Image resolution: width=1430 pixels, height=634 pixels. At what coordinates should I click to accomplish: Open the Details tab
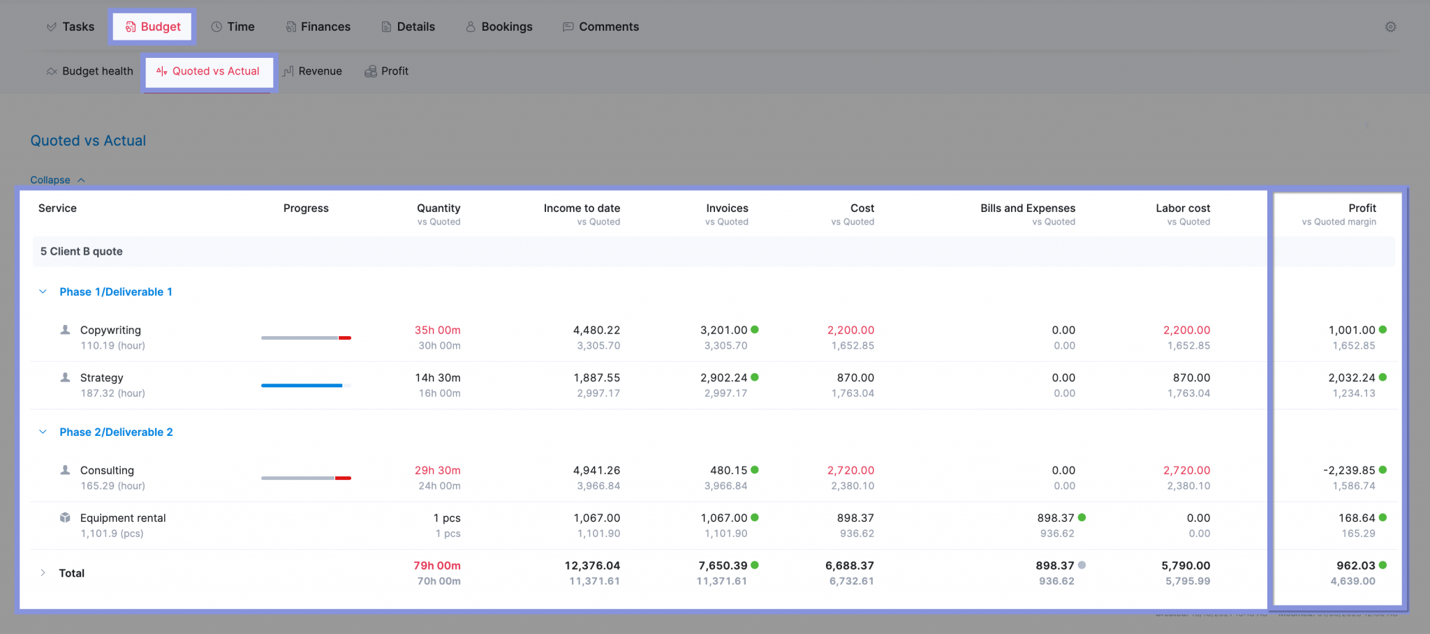click(408, 27)
